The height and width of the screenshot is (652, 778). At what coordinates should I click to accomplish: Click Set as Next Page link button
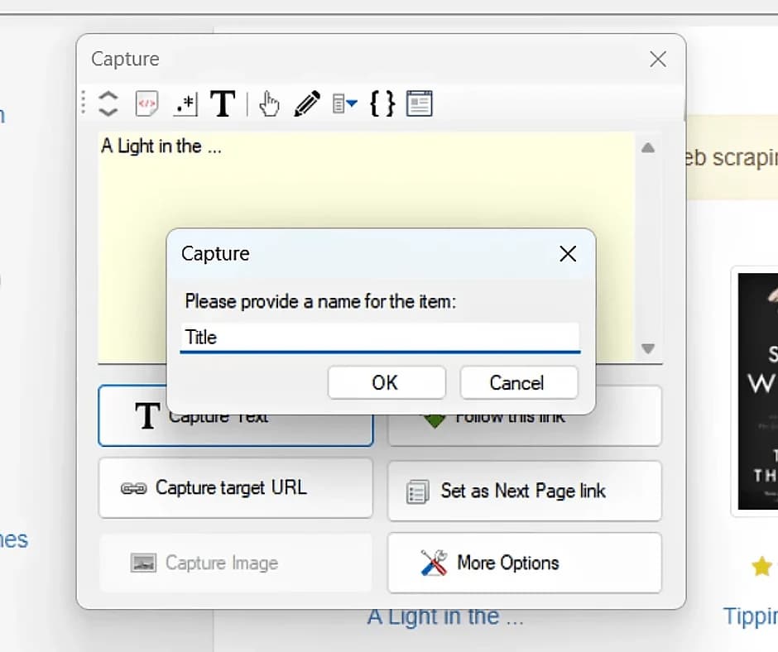524,491
